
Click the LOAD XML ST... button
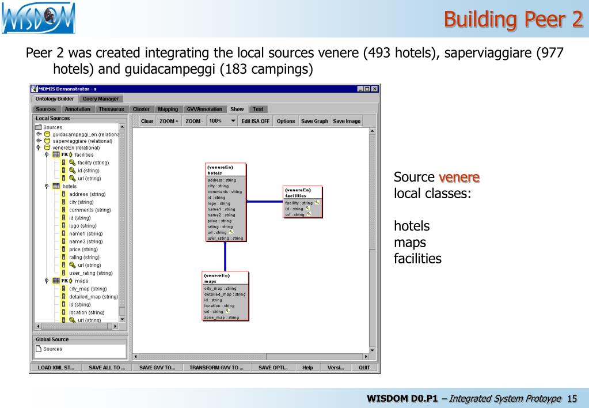[x=56, y=368]
